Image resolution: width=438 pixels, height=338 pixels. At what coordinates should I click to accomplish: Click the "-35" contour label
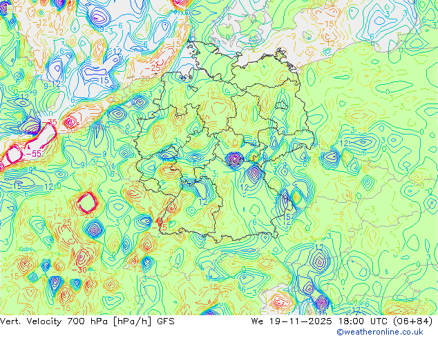click(x=49, y=122)
